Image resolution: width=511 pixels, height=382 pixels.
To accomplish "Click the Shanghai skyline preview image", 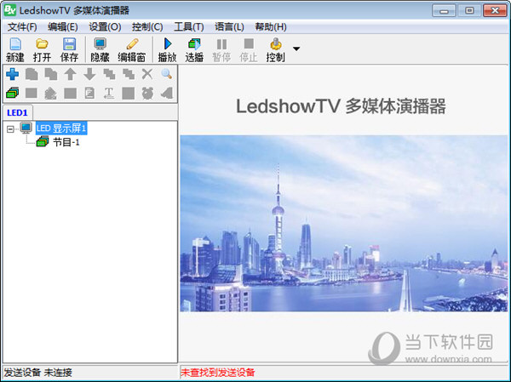I will coord(344,224).
